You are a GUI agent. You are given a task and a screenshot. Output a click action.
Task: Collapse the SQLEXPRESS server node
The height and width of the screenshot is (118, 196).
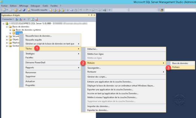(x=4, y=24)
